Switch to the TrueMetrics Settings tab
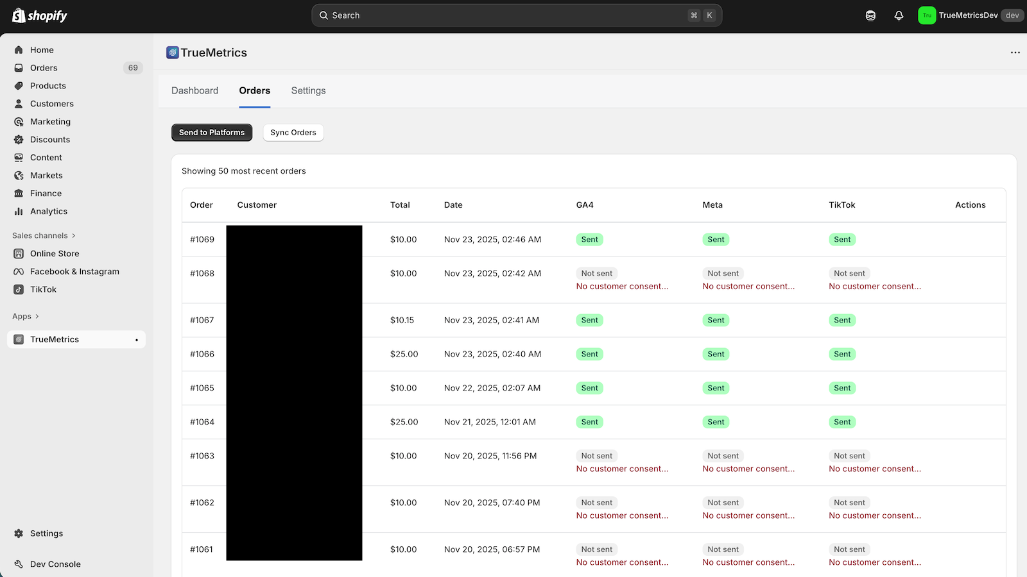This screenshot has height=577, width=1027. coord(308,91)
